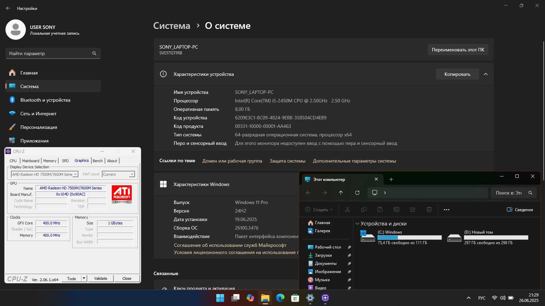Select (D:) Новый том drive

point(487,237)
